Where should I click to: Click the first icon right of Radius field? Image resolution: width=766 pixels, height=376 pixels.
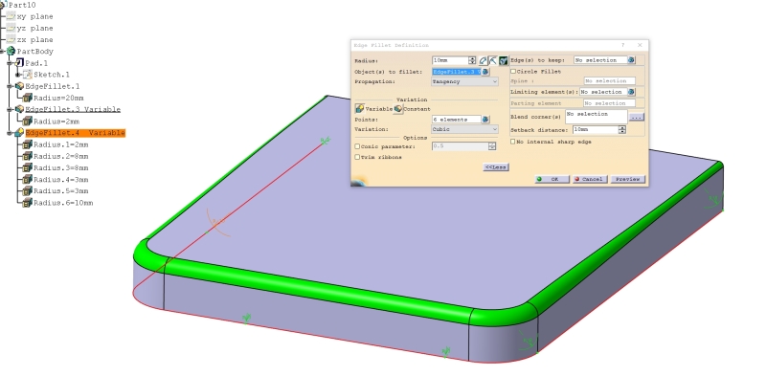click(483, 60)
